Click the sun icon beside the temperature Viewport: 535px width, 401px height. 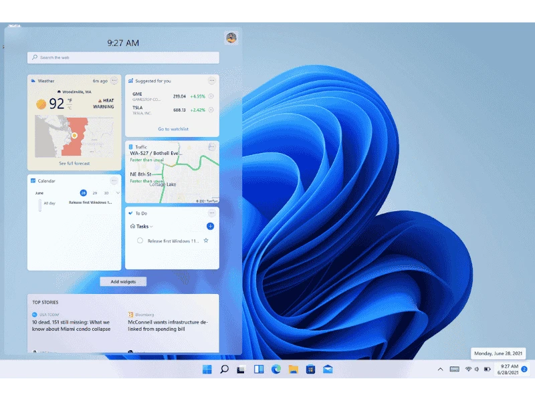[41, 104]
